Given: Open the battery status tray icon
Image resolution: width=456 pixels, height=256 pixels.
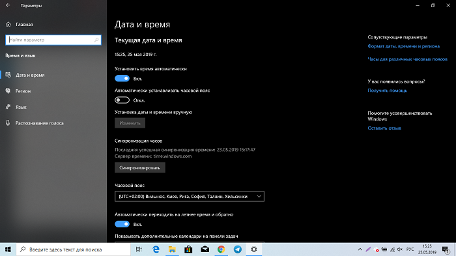Looking at the screenshot, I should coord(384,249).
